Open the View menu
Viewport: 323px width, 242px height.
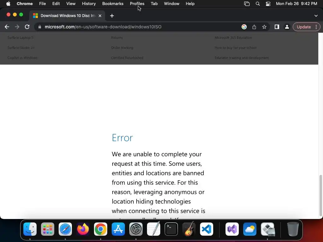point(71,4)
